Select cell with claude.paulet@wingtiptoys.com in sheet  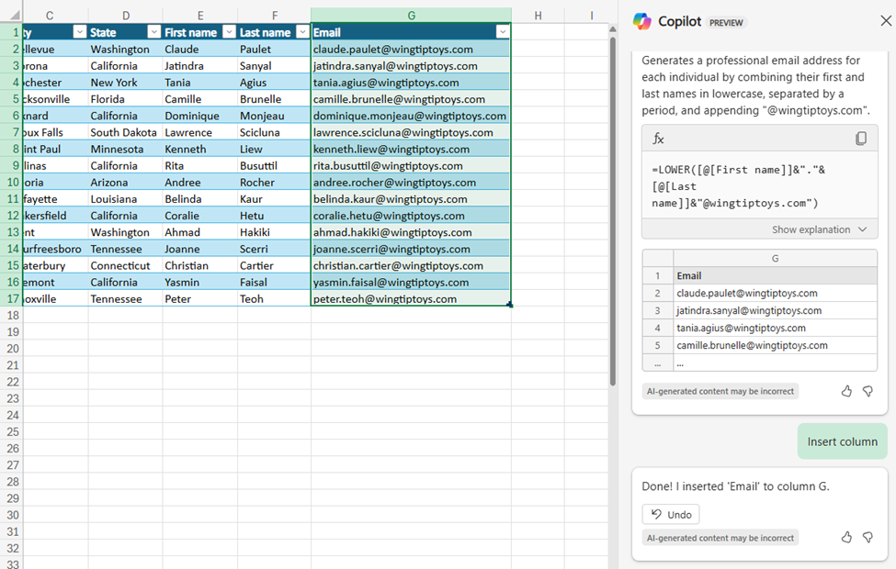[x=411, y=49]
